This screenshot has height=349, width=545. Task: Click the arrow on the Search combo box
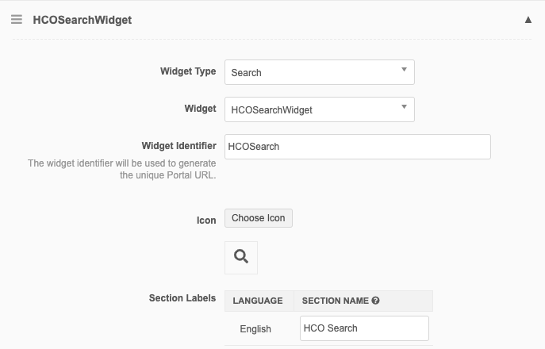click(404, 71)
